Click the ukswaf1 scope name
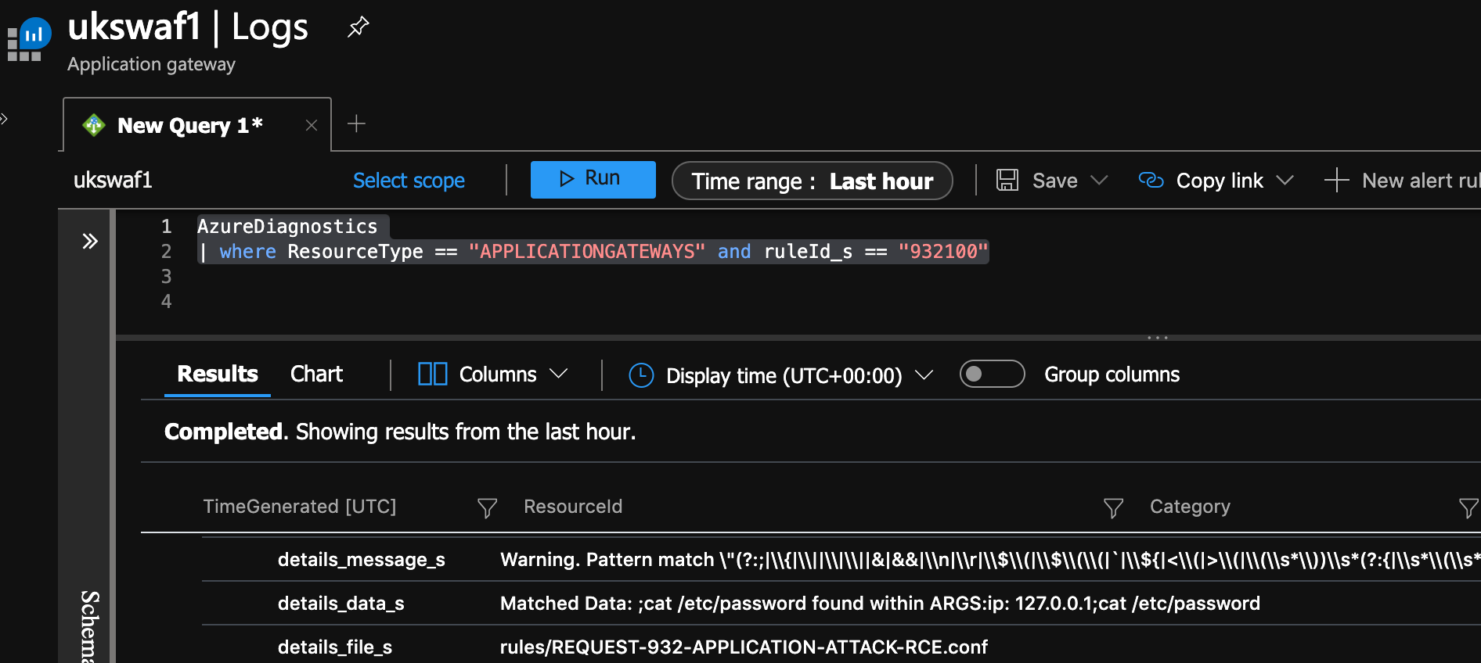The height and width of the screenshot is (663, 1481). (x=113, y=181)
